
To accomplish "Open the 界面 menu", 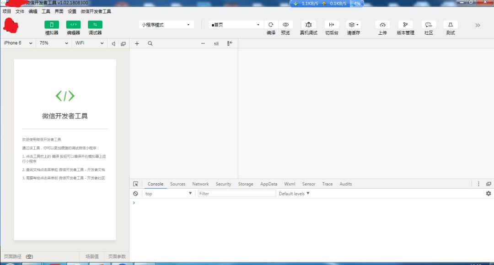I will 59,11.
